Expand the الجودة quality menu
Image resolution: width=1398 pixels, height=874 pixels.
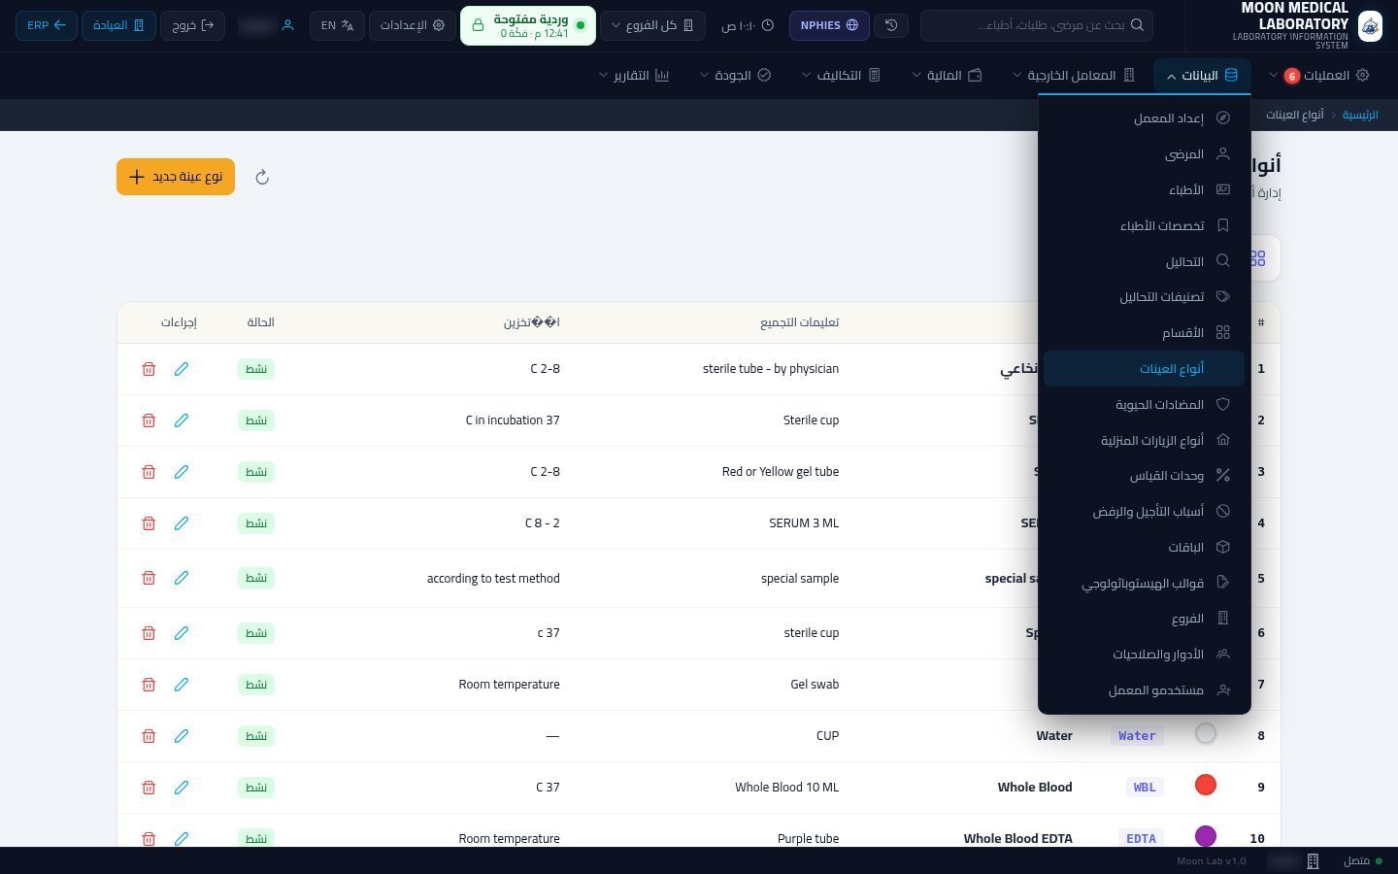click(735, 75)
